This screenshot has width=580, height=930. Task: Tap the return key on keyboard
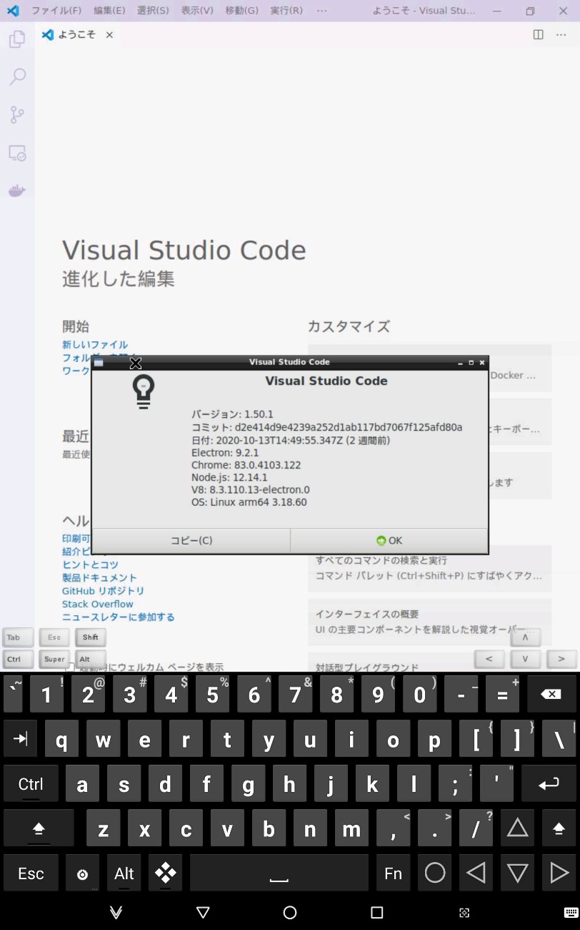pyautogui.click(x=549, y=783)
